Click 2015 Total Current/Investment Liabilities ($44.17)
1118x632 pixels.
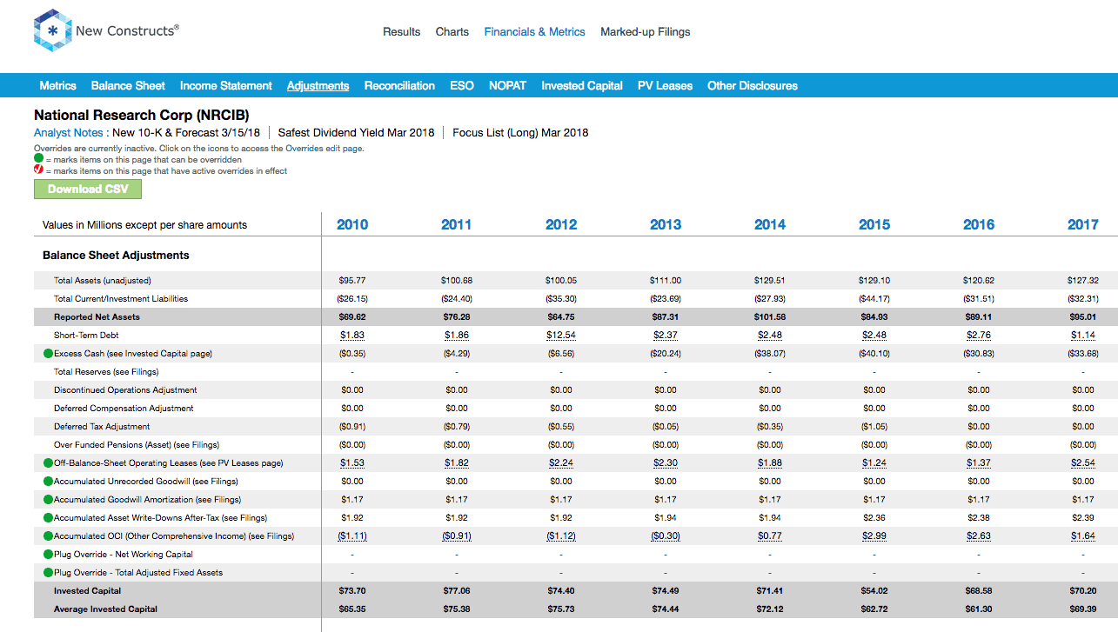point(874,299)
